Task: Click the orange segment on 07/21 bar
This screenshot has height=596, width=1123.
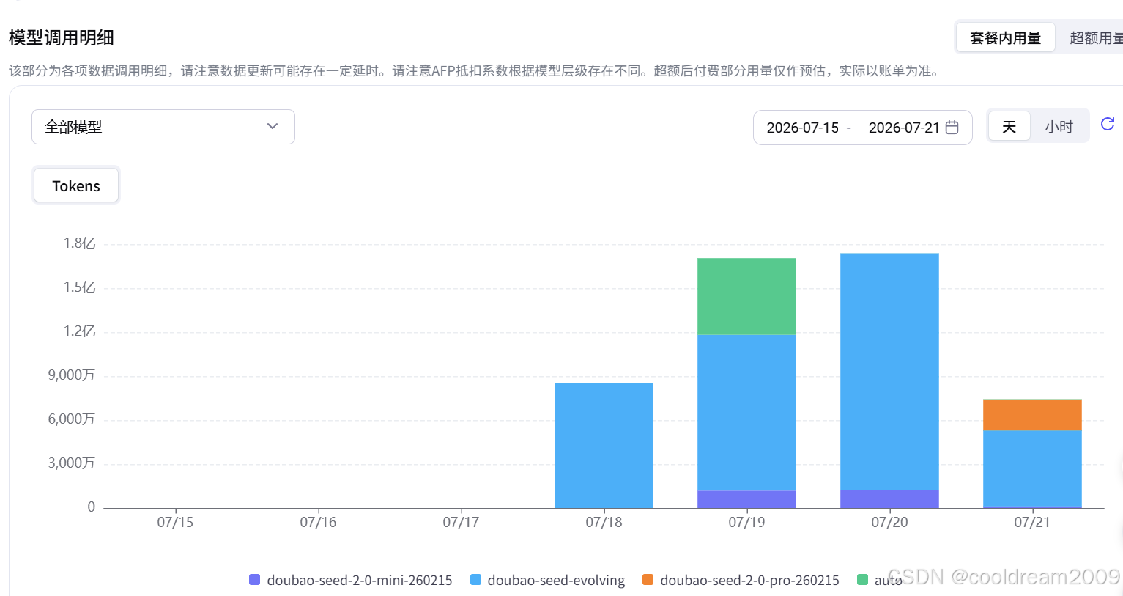Action: coord(1032,415)
